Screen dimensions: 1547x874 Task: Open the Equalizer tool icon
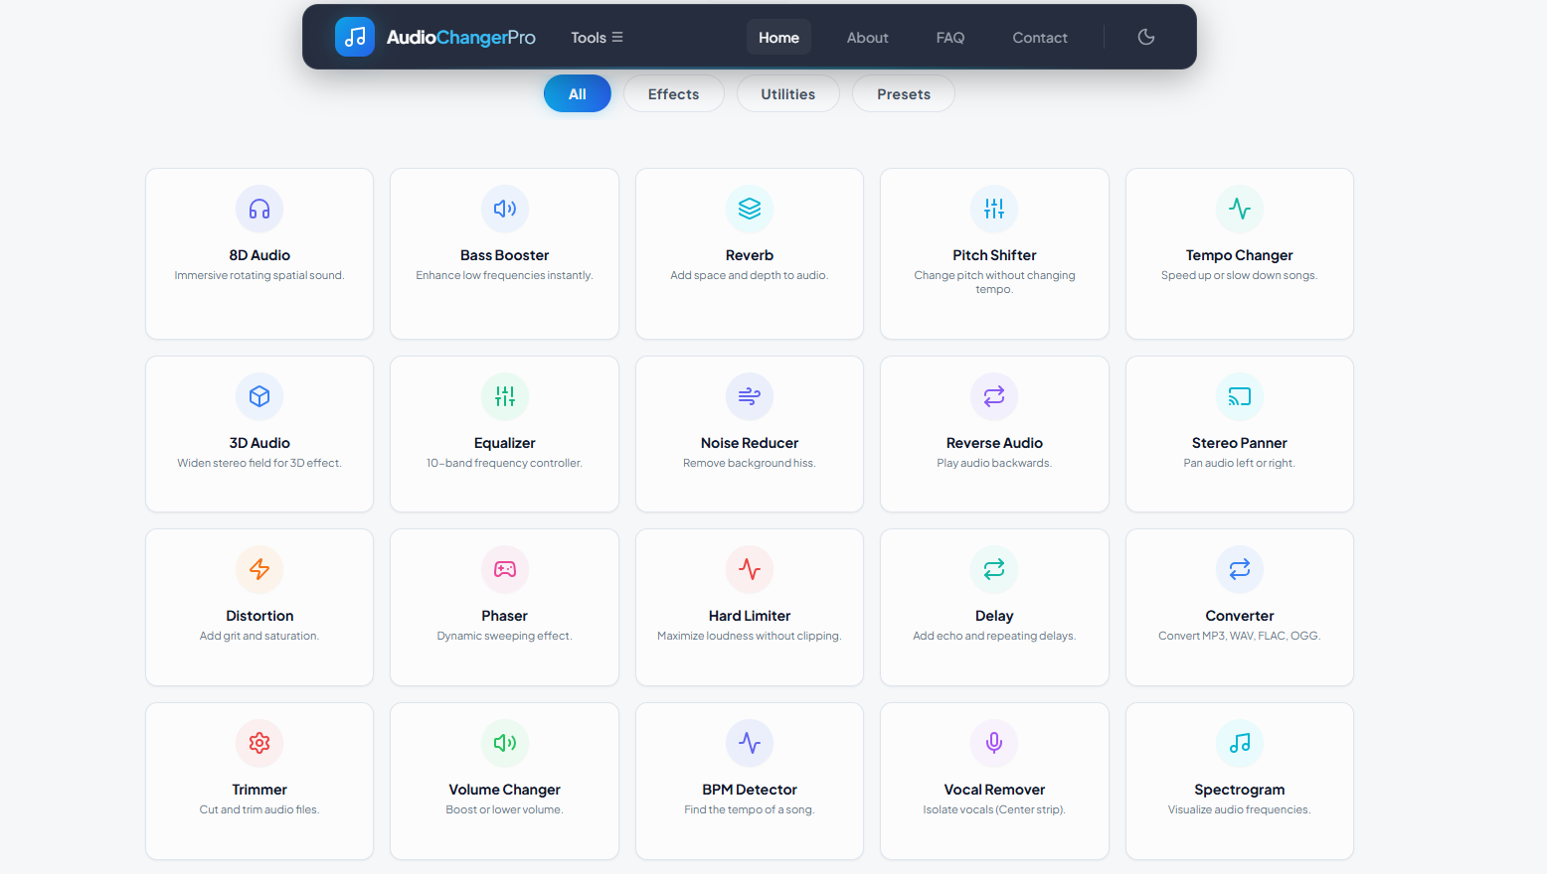(x=504, y=396)
